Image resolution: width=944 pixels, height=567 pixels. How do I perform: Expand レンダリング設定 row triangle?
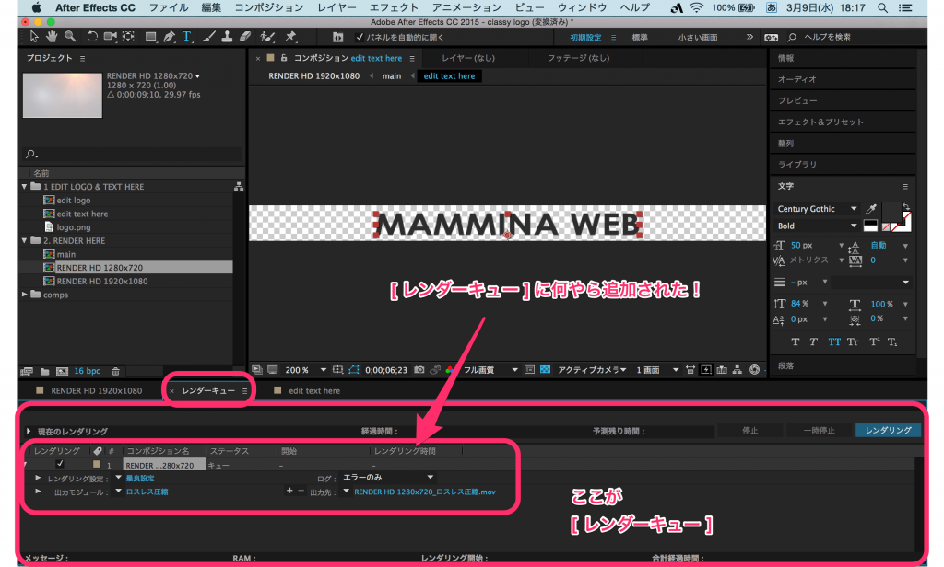coord(38,478)
